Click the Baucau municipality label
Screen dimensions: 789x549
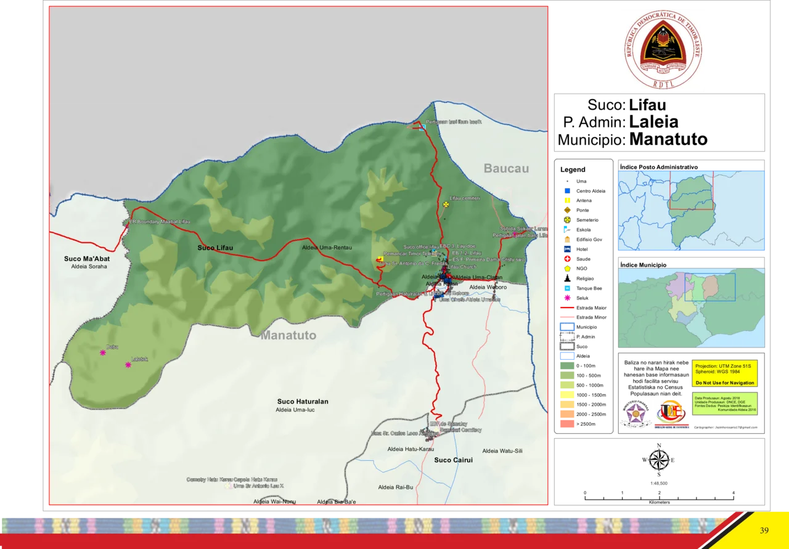(506, 169)
